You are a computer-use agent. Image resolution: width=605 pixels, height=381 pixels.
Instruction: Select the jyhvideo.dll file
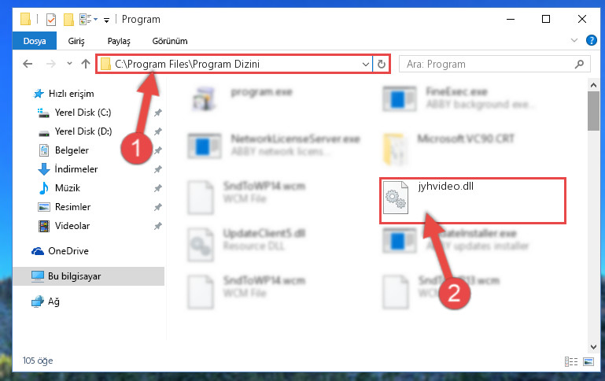(x=472, y=201)
